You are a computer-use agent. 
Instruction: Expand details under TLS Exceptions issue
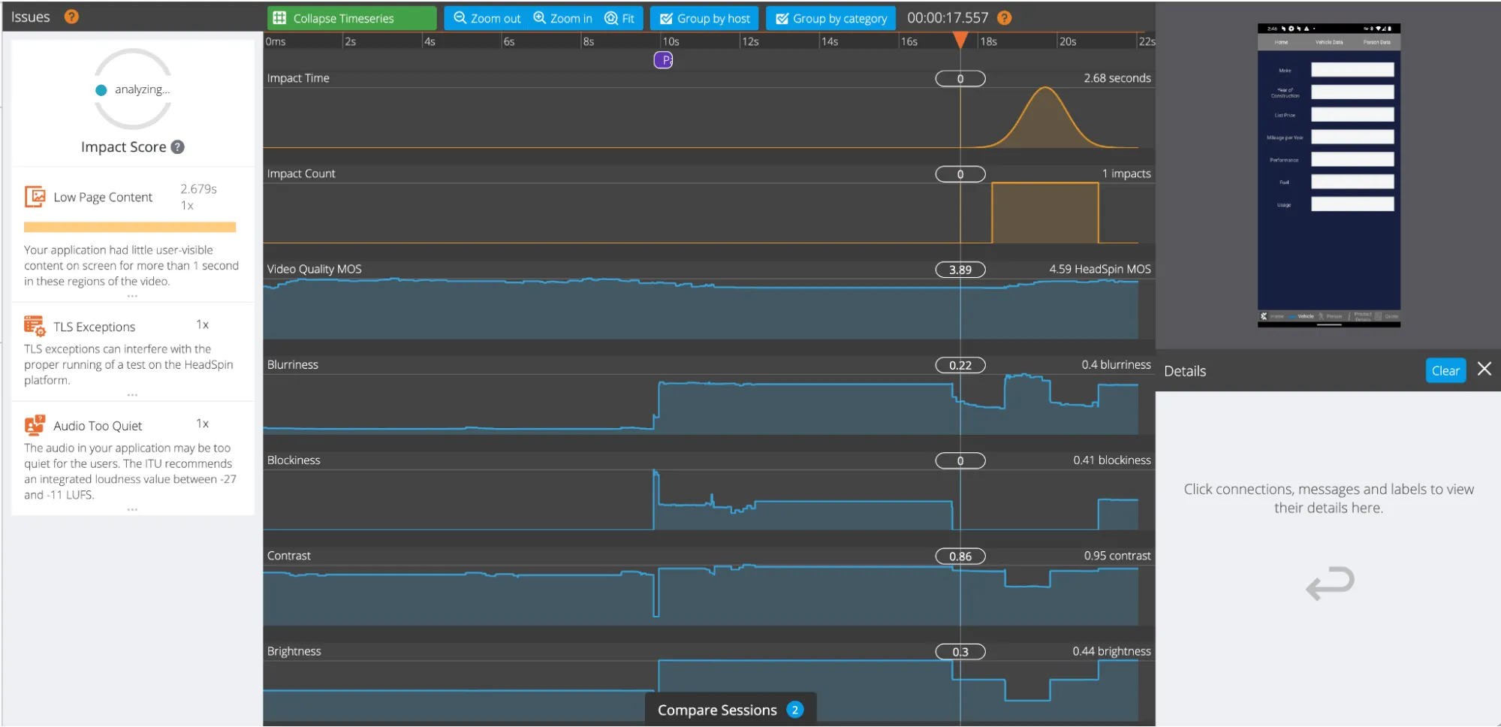pos(132,394)
